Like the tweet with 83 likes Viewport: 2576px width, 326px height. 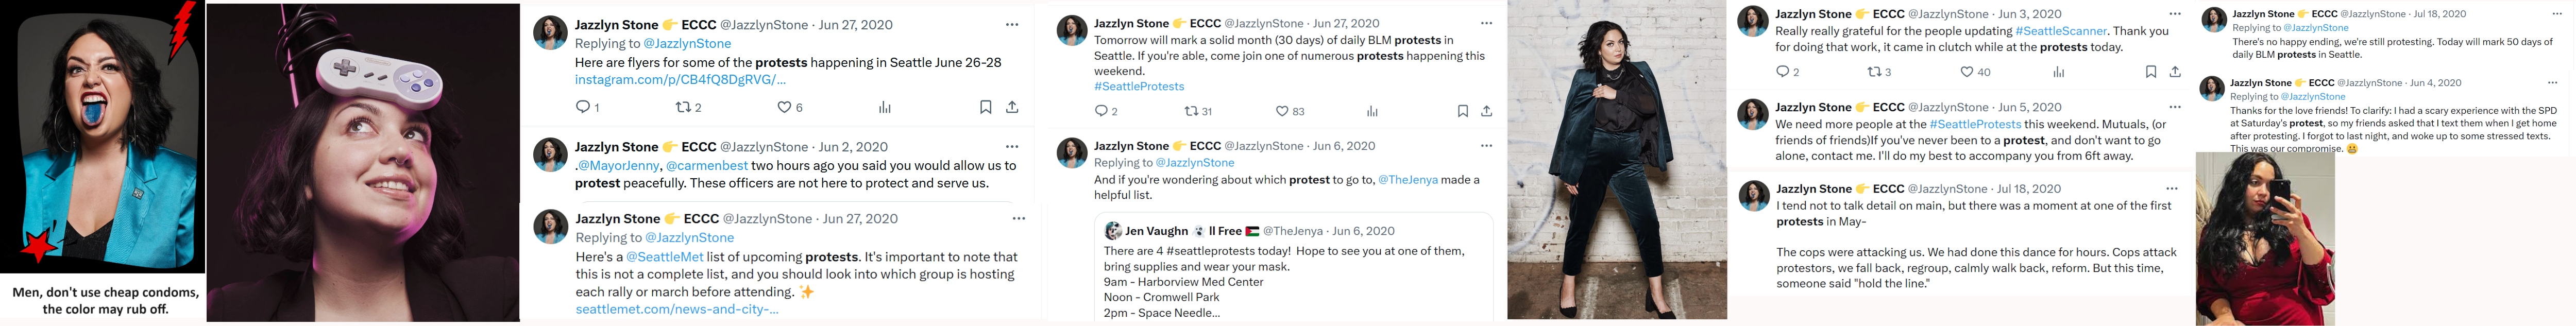[x=1282, y=111]
